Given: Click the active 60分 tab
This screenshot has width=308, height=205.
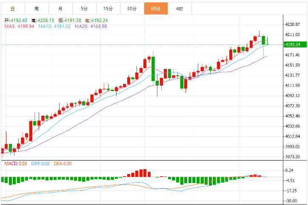Looking at the screenshot, I should coord(156,8).
